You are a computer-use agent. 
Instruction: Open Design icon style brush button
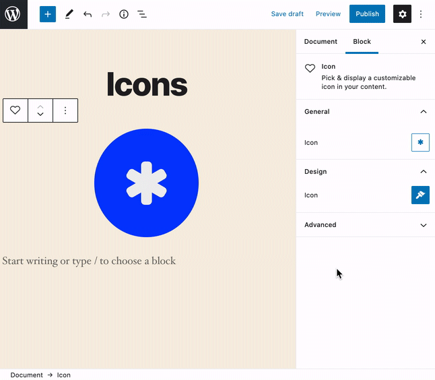(x=420, y=195)
